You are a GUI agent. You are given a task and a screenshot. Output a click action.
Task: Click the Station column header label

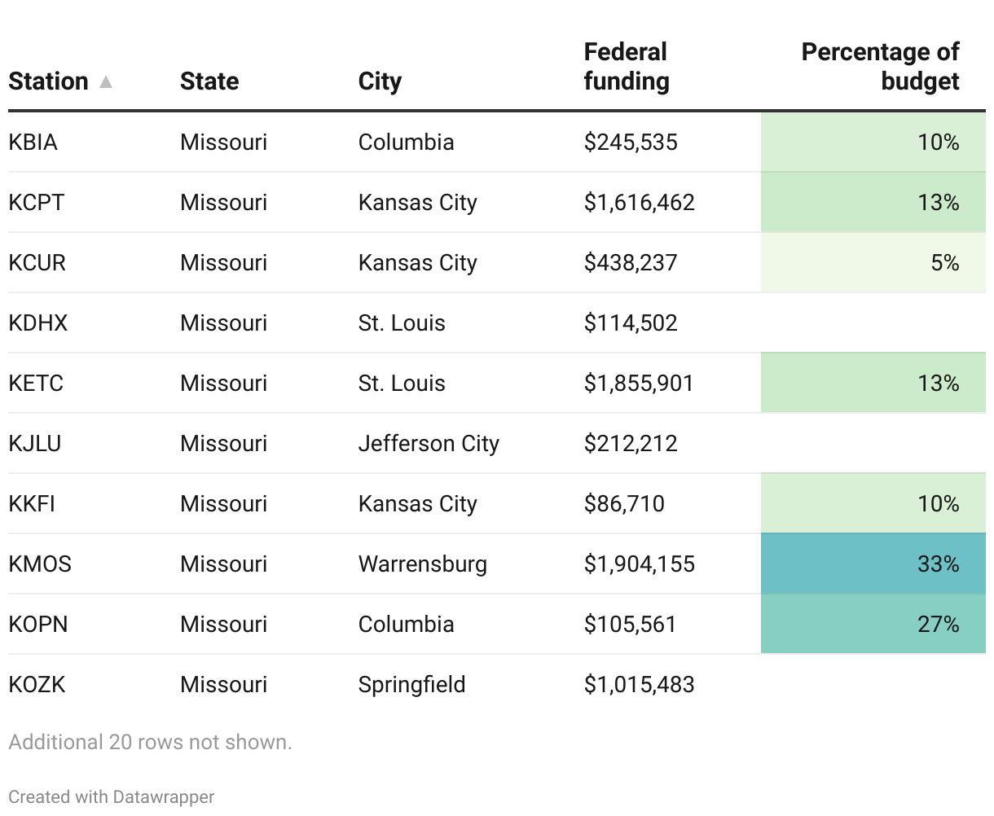click(48, 81)
